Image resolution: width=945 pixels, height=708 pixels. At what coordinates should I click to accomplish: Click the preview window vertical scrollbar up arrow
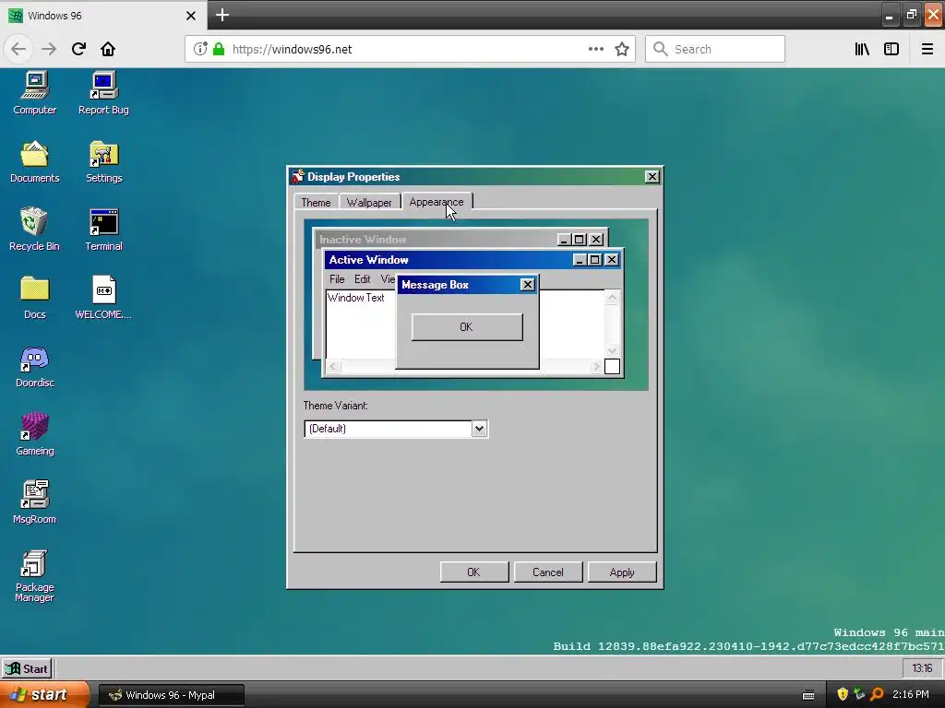(612, 298)
